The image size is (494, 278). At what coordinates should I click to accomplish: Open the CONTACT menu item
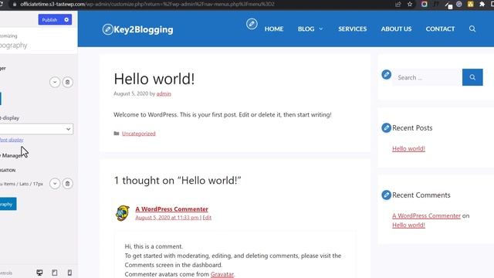point(440,29)
